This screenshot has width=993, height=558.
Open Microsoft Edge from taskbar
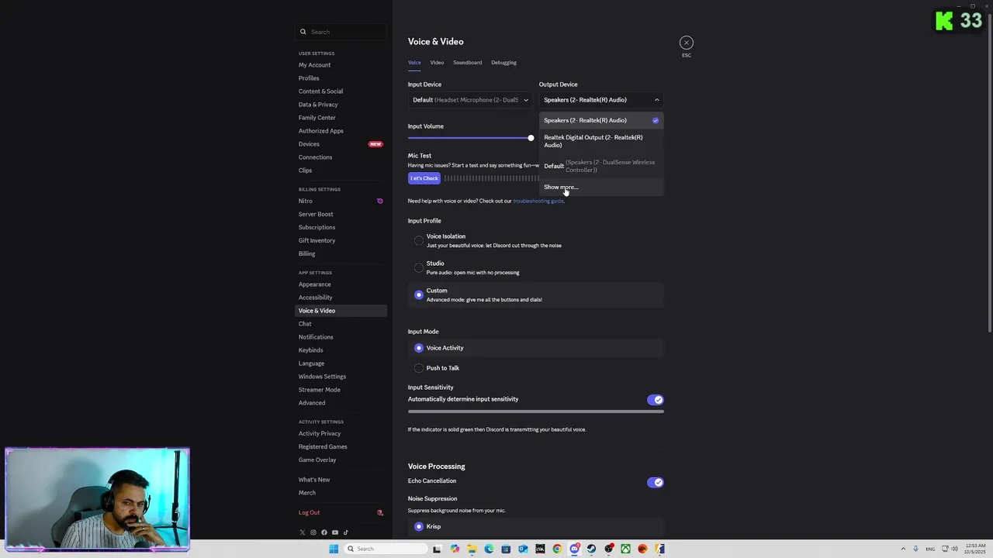tap(489, 549)
